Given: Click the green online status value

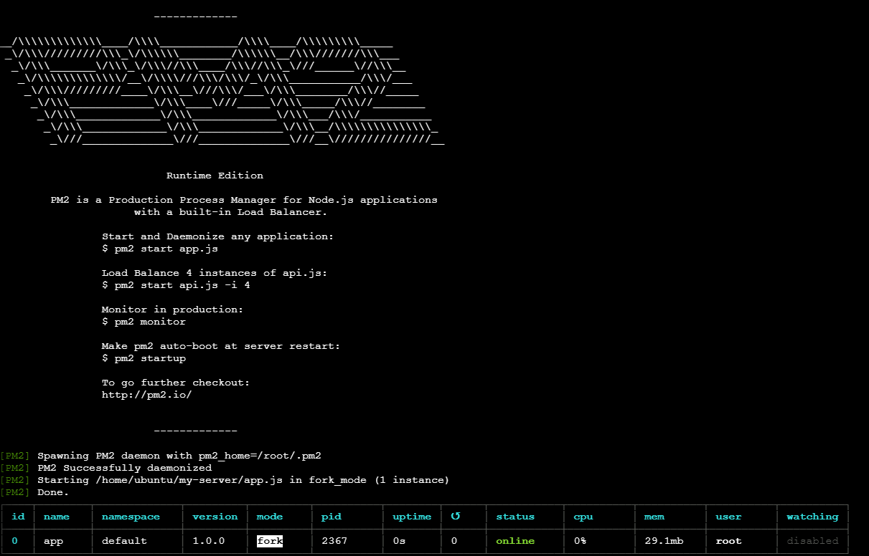Looking at the screenshot, I should click(x=515, y=541).
